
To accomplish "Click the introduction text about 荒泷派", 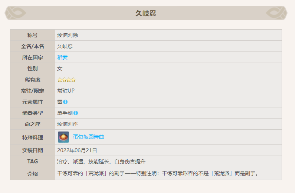I will (158, 173).
